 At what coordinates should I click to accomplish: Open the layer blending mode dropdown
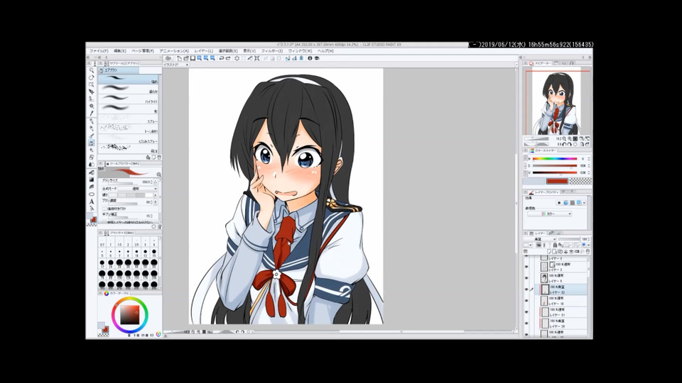(540, 239)
